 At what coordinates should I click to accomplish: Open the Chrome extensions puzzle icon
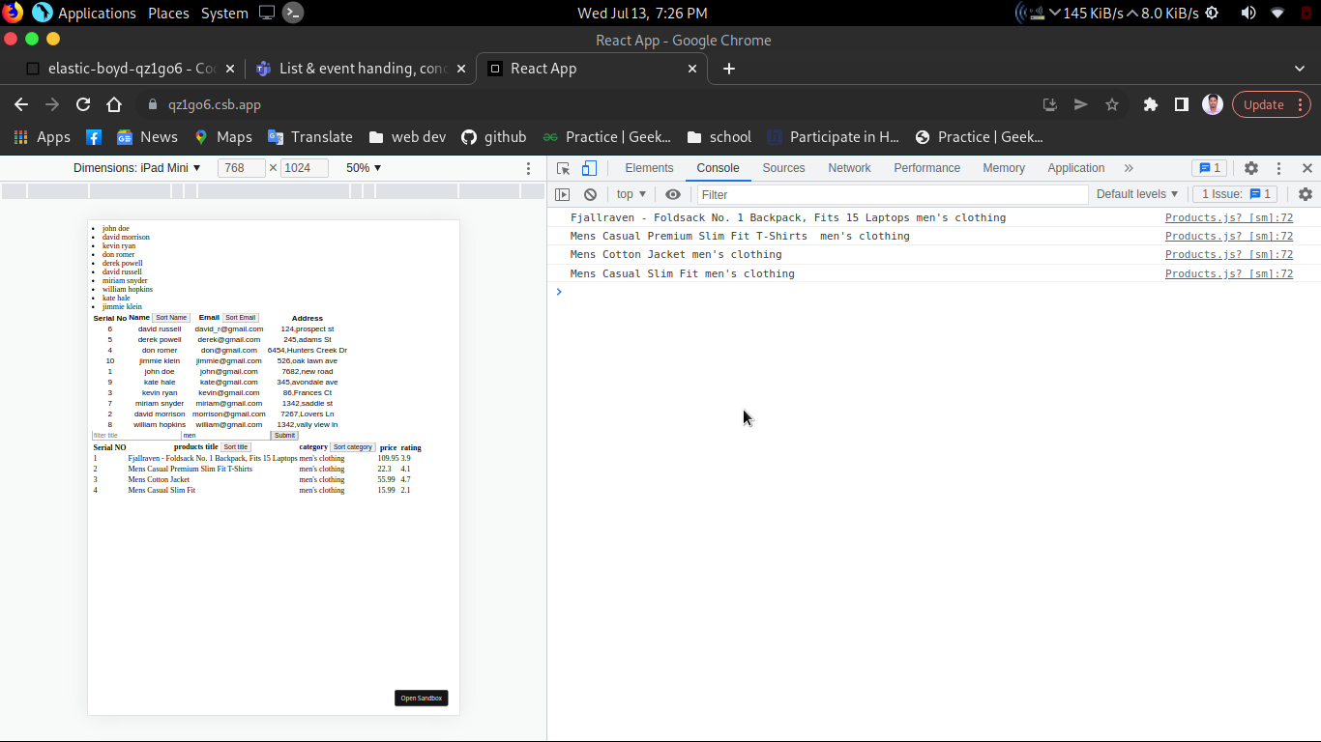[x=1151, y=104]
